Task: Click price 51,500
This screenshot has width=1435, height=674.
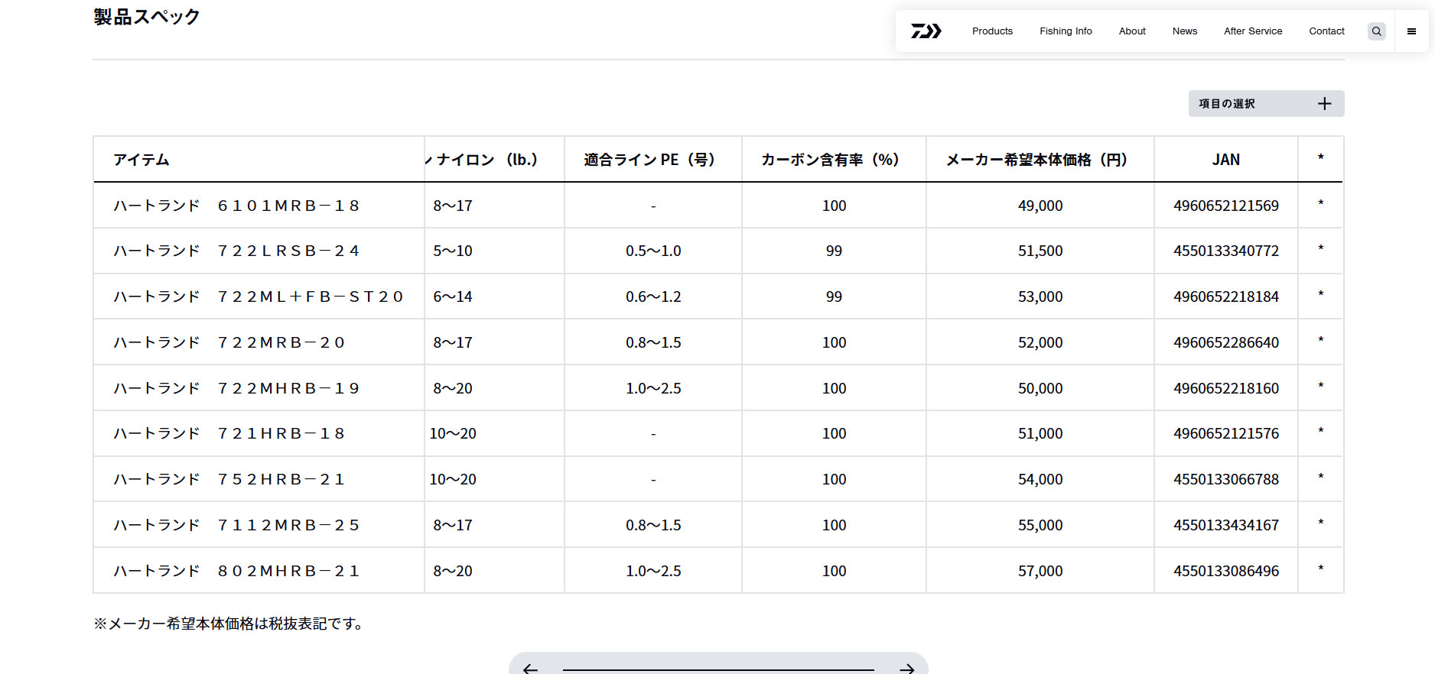Action: pyautogui.click(x=1040, y=251)
